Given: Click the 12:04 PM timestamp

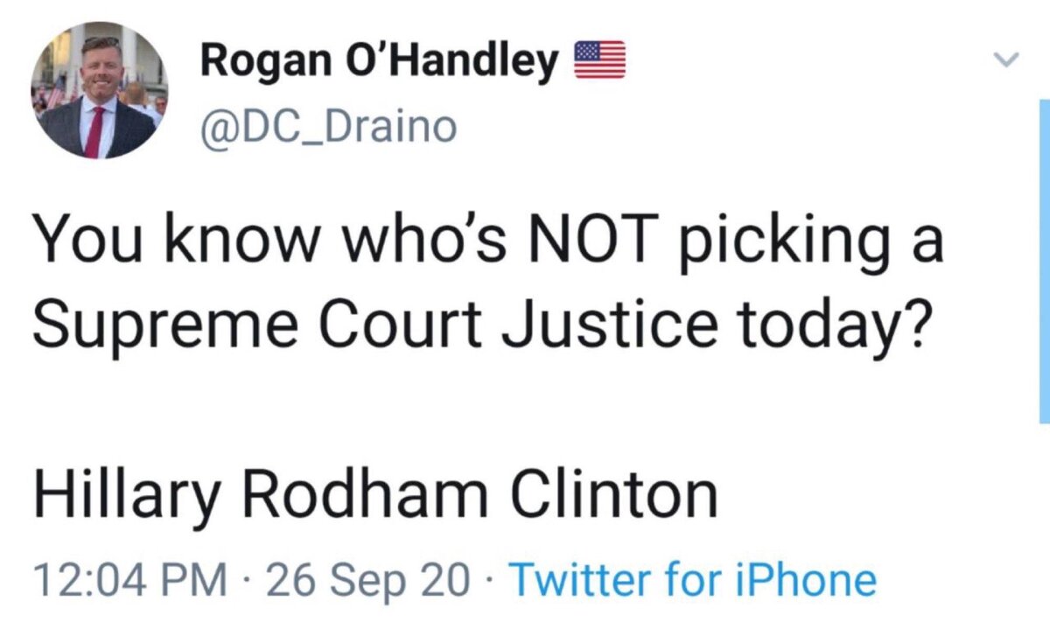Looking at the screenshot, I should click(x=129, y=580).
